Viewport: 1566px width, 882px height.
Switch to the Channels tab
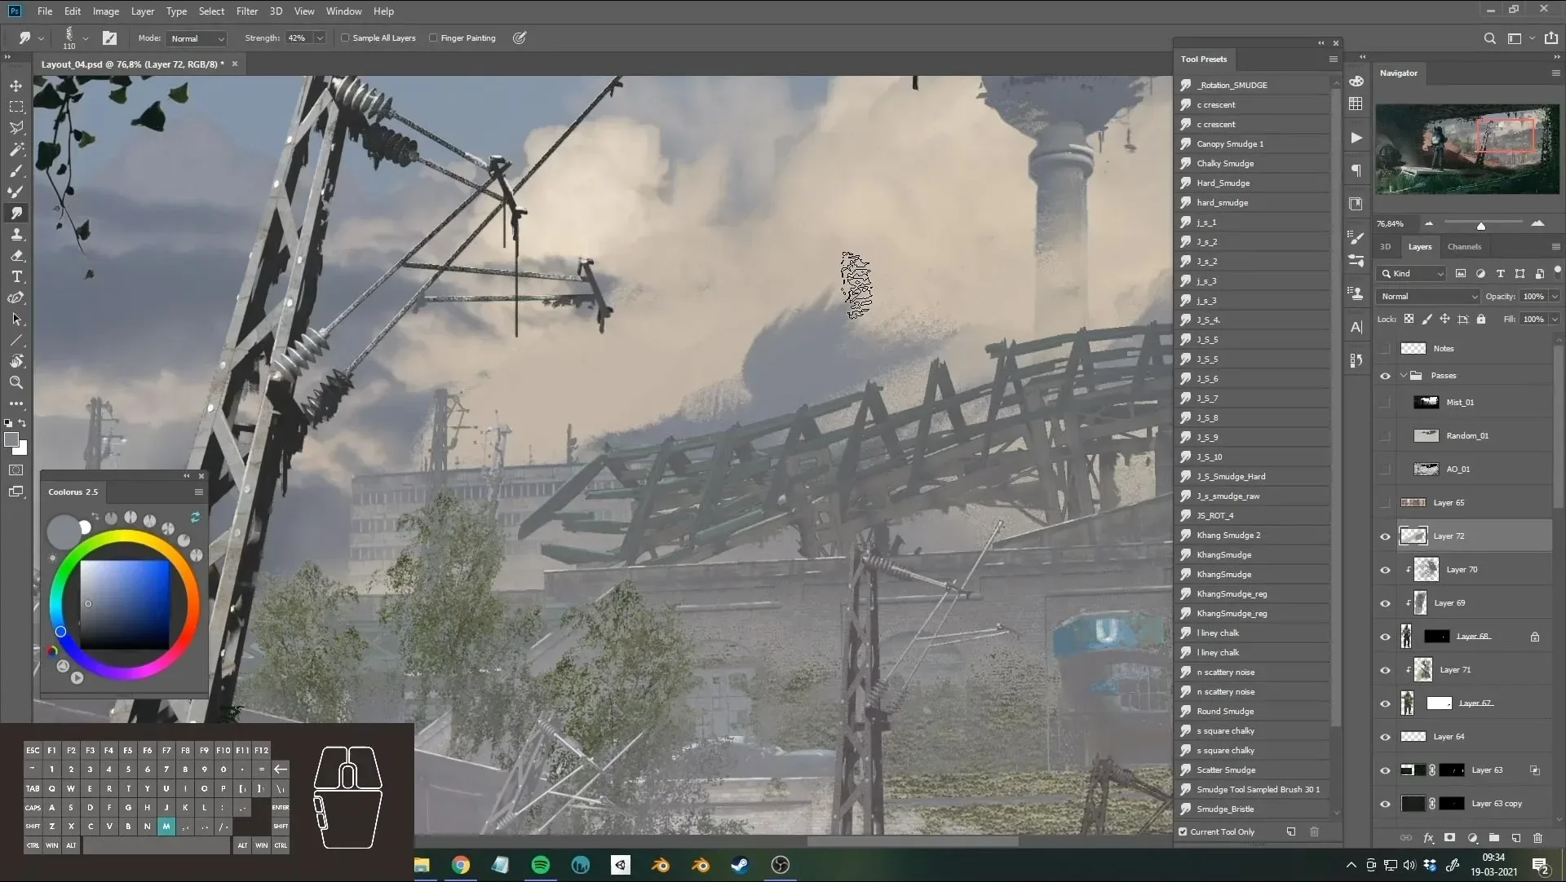(x=1464, y=247)
